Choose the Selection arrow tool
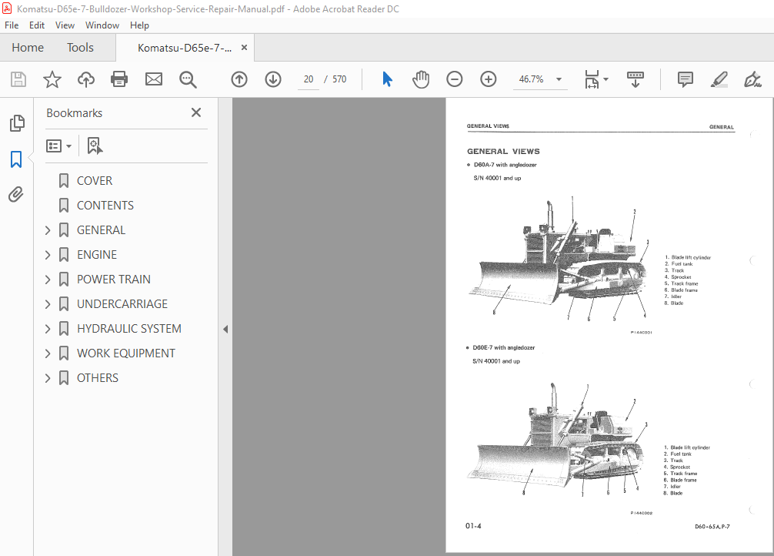This screenshot has height=556, width=774. 387,79
